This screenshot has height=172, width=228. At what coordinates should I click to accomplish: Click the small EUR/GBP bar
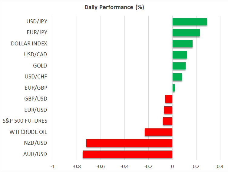pos(173,88)
